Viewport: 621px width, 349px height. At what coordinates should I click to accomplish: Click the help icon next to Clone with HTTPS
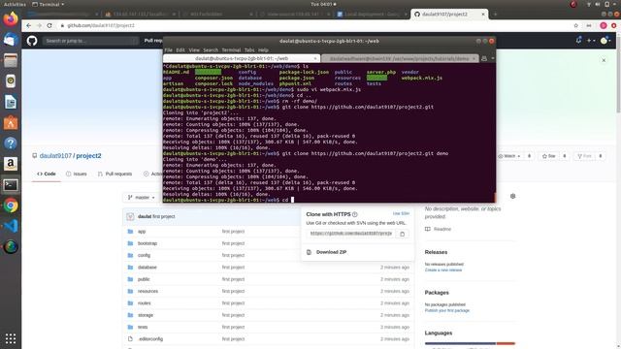[355, 214]
